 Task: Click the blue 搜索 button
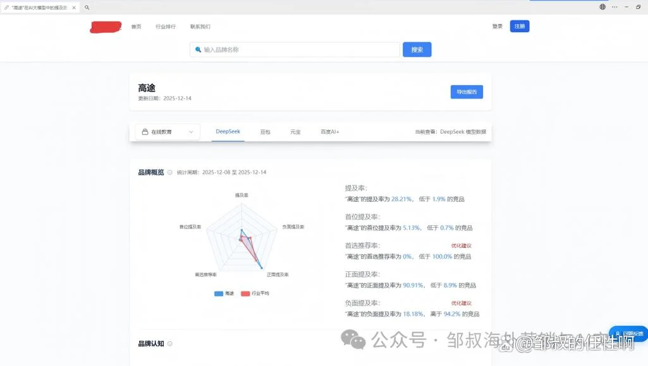(417, 49)
